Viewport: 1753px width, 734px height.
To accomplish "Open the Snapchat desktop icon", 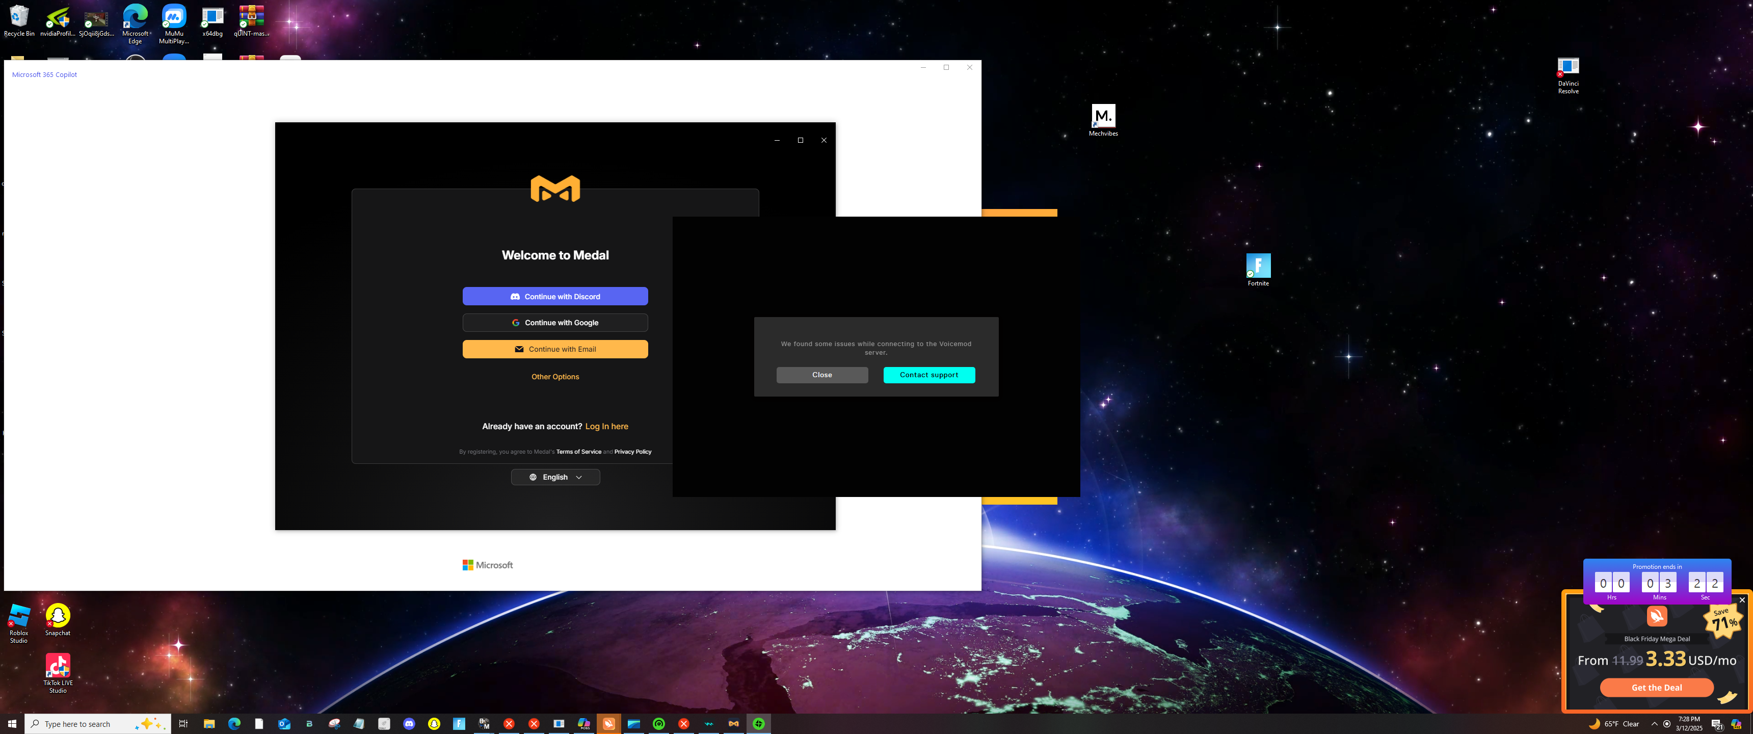I will pos(58,620).
